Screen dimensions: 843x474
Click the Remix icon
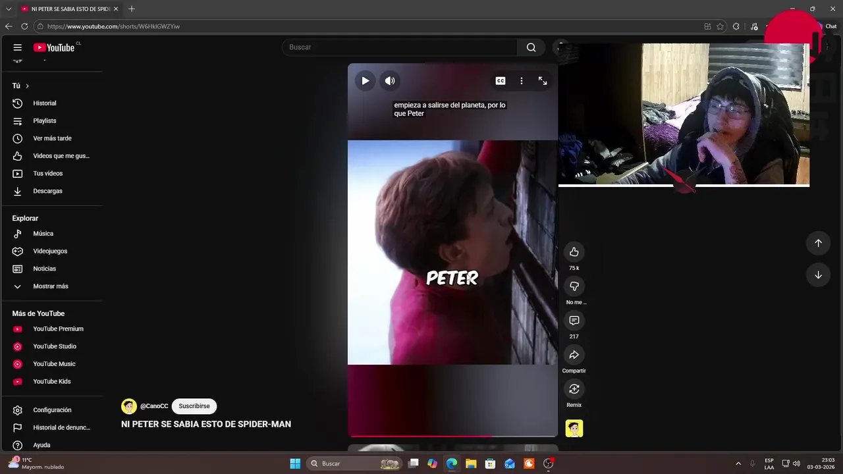coord(574,389)
